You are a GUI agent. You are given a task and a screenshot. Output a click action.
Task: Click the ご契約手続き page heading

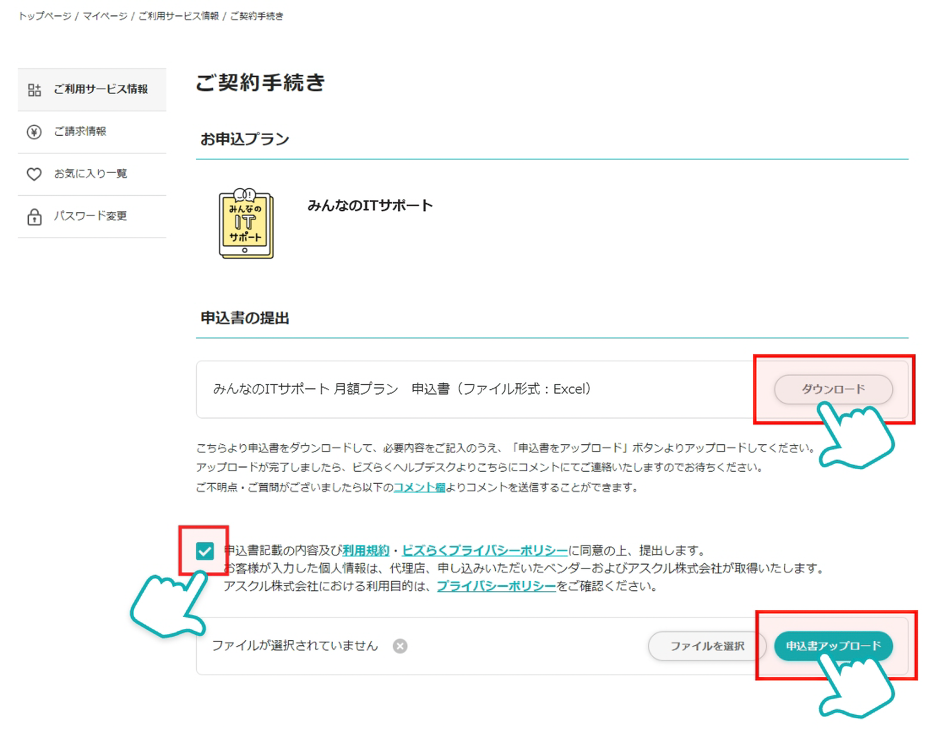pos(260,82)
